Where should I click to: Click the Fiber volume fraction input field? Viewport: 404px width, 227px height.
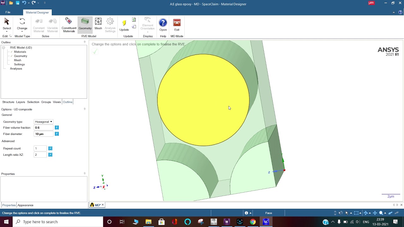(44, 128)
